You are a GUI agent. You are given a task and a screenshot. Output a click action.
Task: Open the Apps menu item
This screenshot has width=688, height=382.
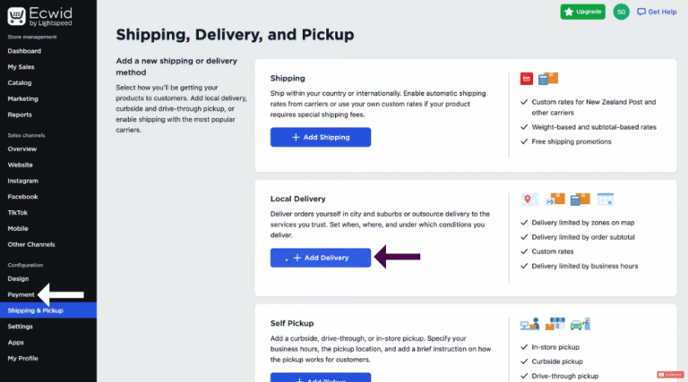(x=16, y=342)
